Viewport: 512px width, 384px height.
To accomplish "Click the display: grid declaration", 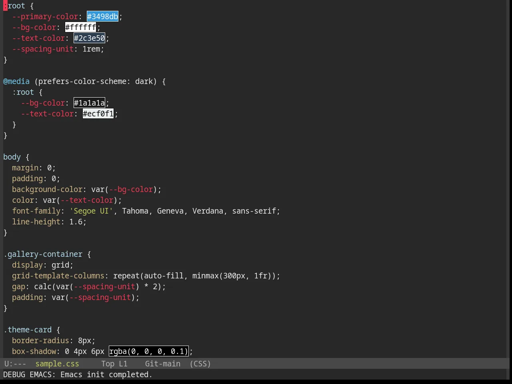I will pyautogui.click(x=42, y=265).
